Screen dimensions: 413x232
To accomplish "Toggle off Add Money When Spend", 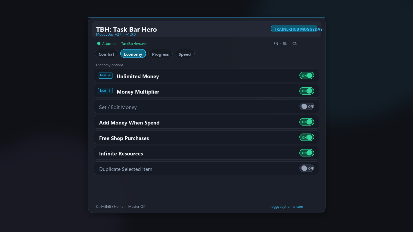I will tap(307, 122).
